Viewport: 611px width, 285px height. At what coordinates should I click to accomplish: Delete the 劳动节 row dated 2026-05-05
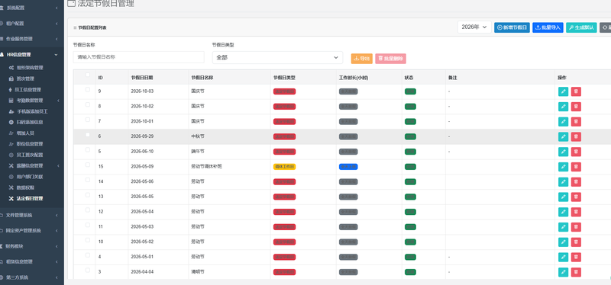(x=576, y=197)
